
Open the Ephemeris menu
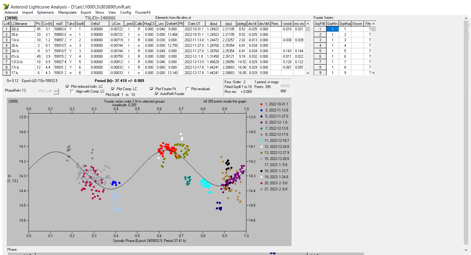(46, 12)
